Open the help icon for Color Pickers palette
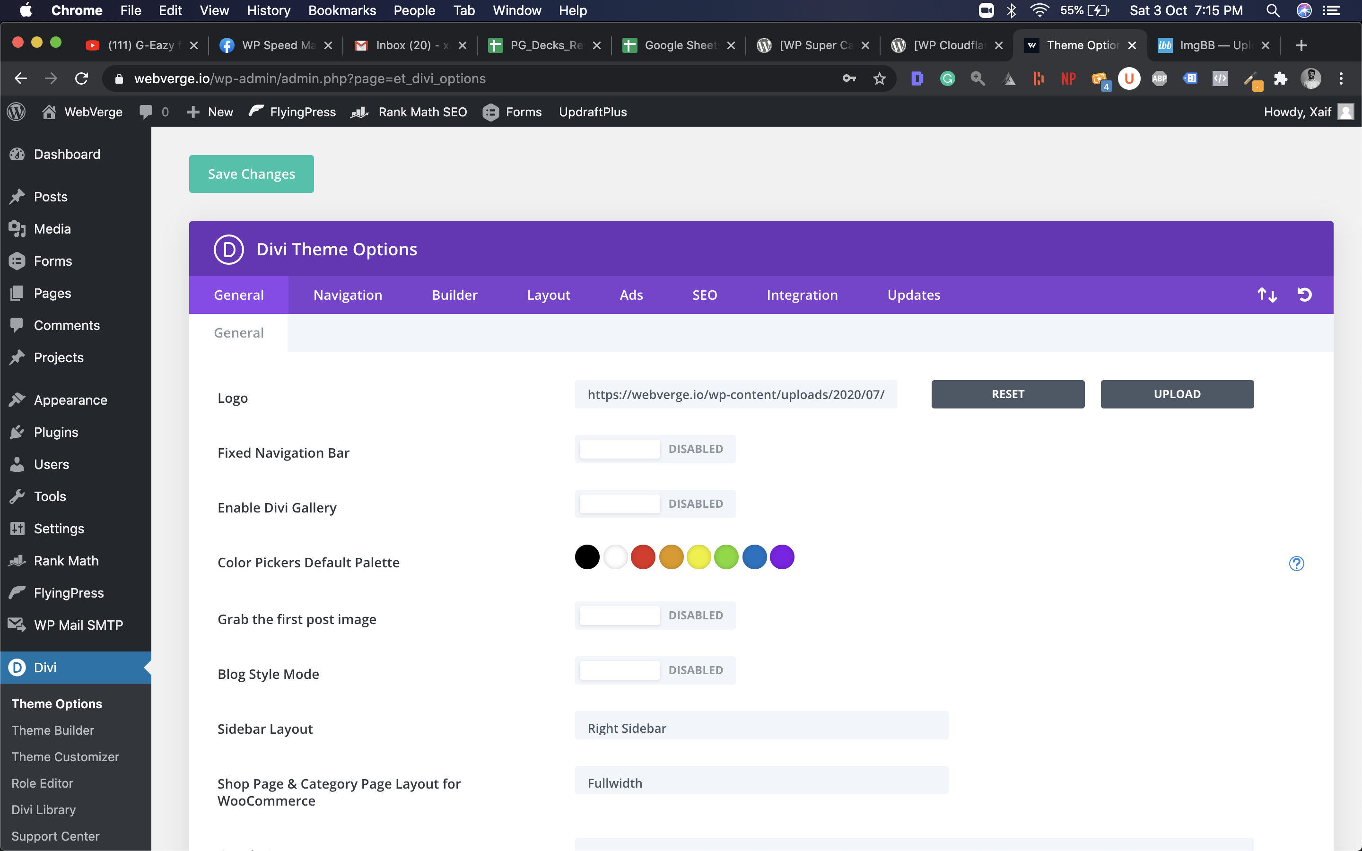Image resolution: width=1362 pixels, height=851 pixels. [1296, 564]
